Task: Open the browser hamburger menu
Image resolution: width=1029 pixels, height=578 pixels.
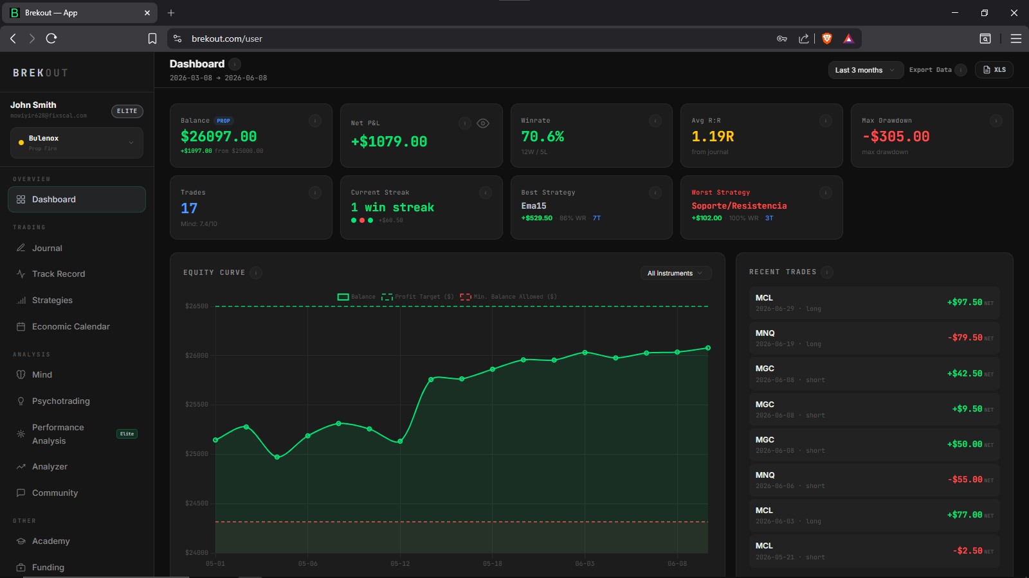Action: [x=1016, y=39]
